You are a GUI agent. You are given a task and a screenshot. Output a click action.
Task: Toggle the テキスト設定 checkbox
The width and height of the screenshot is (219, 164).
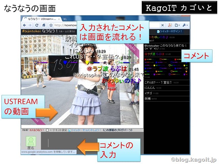(x=47, y=130)
